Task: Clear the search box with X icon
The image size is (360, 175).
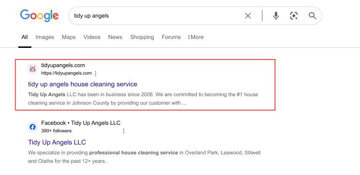Action: click(247, 16)
